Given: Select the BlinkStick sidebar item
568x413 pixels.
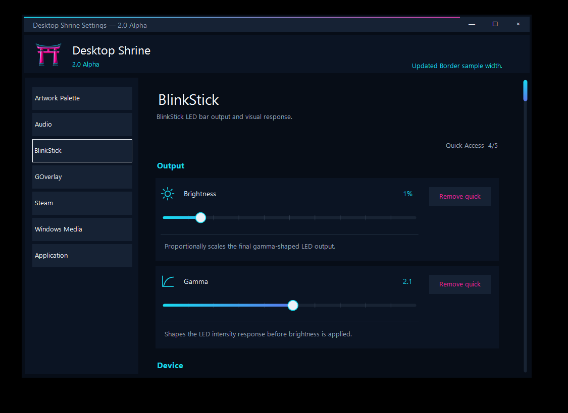Looking at the screenshot, I should 82,150.
